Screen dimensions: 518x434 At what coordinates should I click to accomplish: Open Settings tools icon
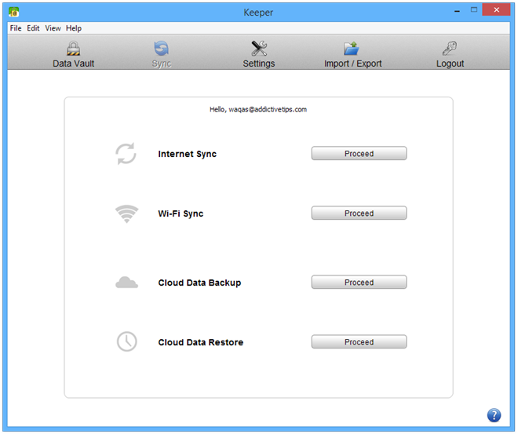click(259, 49)
